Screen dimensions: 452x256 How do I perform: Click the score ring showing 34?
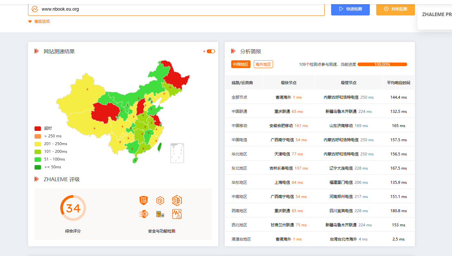[x=73, y=208]
